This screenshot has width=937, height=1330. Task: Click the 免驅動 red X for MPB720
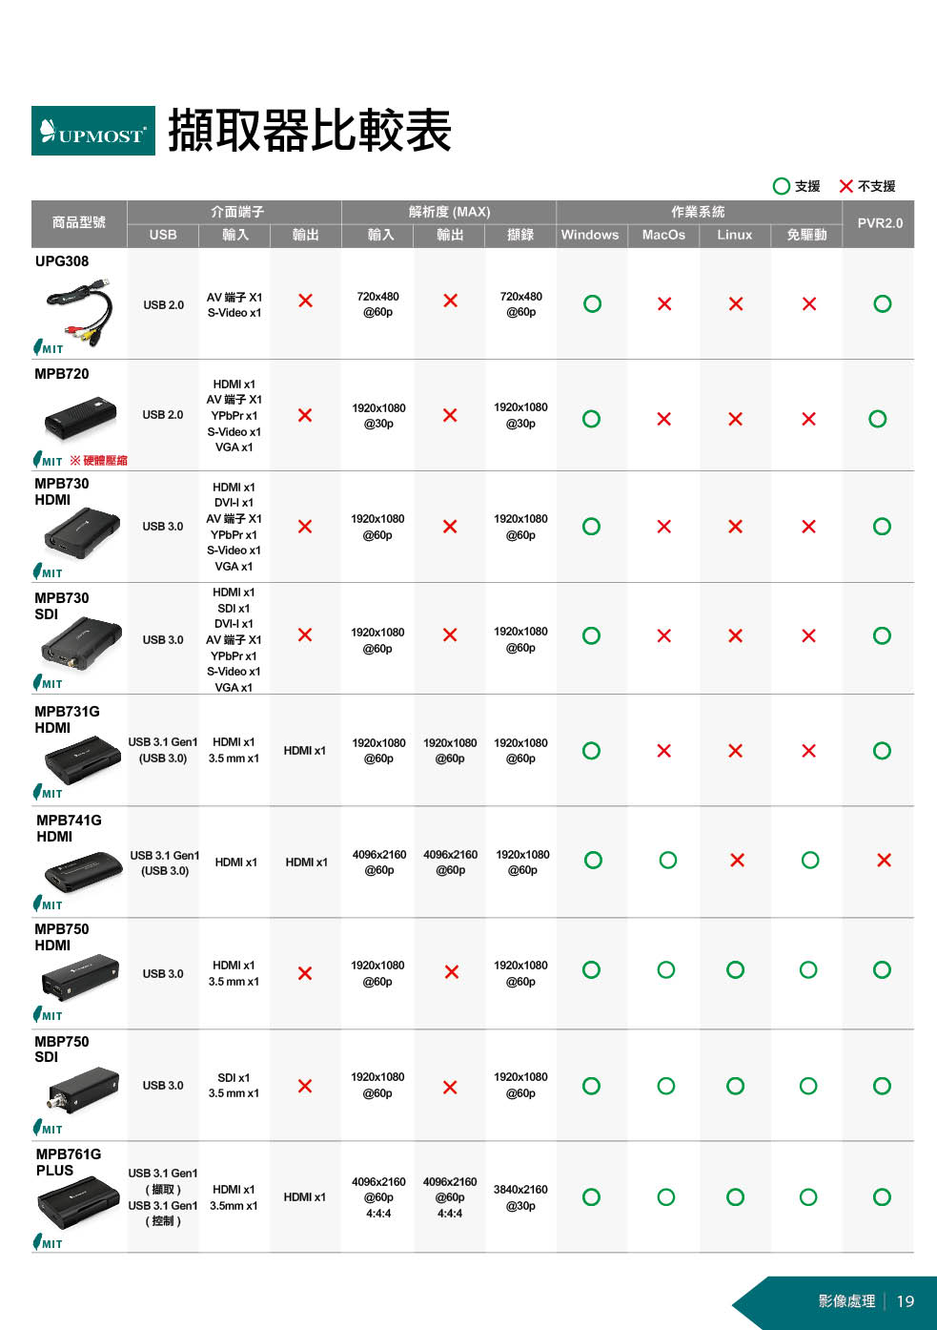pyautogui.click(x=808, y=419)
